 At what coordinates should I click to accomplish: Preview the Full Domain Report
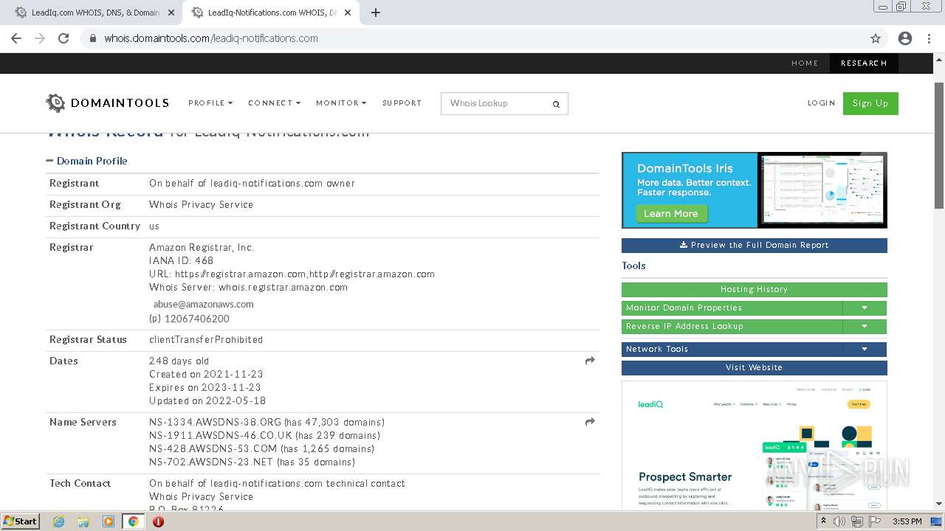click(754, 245)
